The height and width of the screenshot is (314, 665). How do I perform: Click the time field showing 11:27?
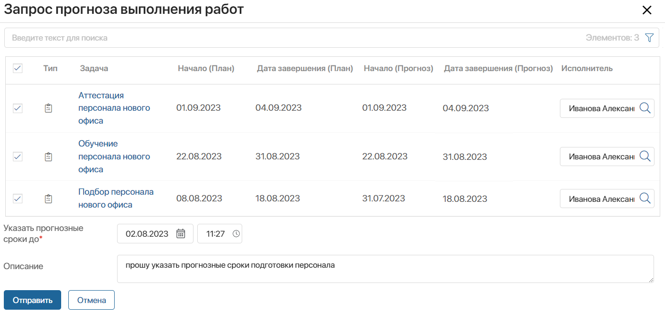click(220, 234)
